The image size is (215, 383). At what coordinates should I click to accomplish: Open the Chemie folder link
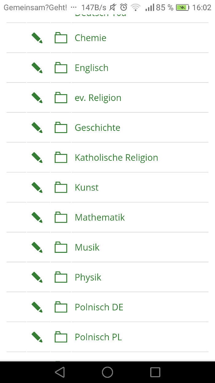click(91, 38)
